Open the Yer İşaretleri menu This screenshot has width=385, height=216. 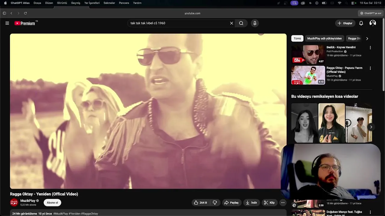tap(92, 3)
